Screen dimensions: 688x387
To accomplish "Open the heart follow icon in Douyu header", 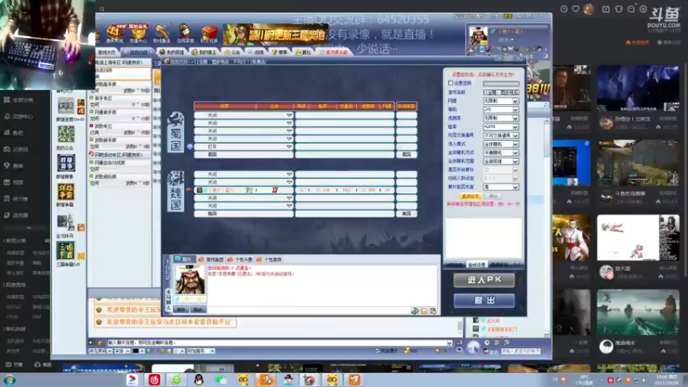I will coord(575,9).
